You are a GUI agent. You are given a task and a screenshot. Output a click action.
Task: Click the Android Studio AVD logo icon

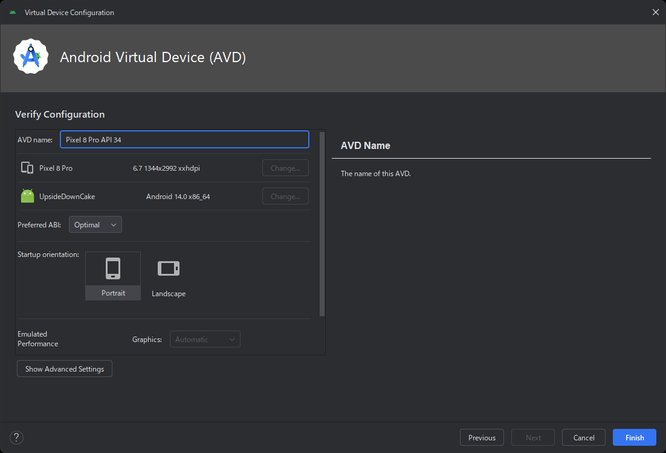31,56
